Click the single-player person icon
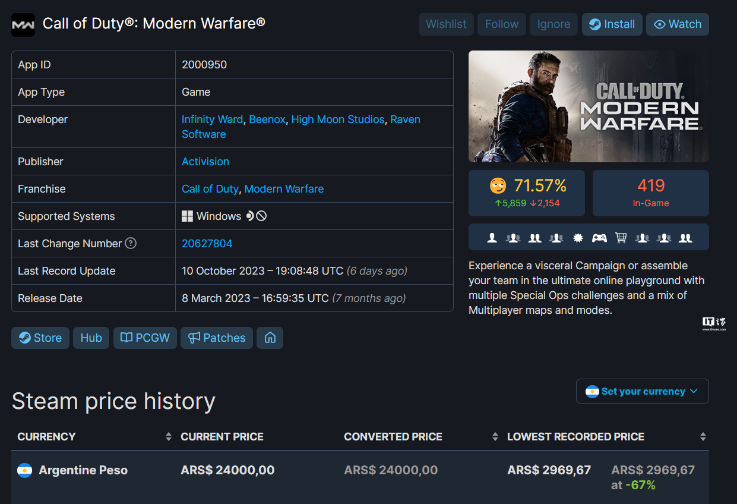737x504 pixels. coord(492,238)
